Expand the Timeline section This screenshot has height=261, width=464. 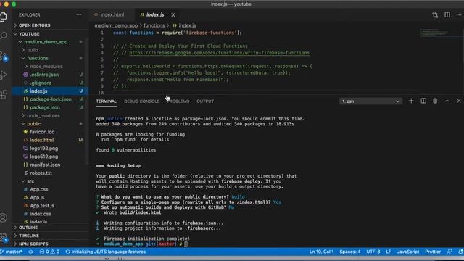(x=29, y=236)
